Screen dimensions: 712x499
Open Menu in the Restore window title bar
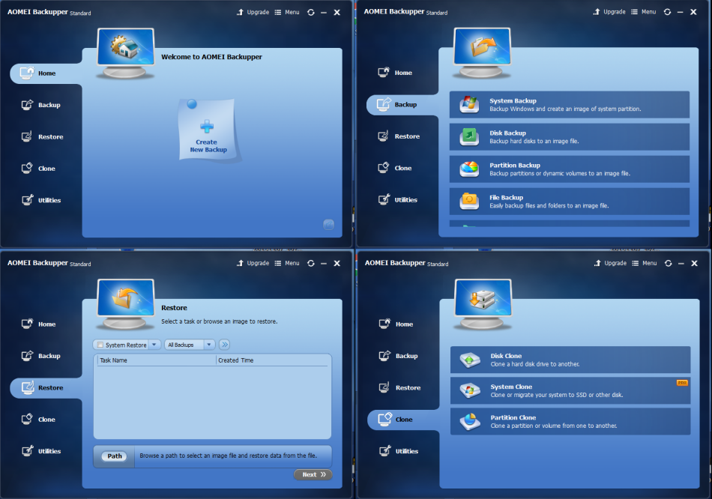287,263
